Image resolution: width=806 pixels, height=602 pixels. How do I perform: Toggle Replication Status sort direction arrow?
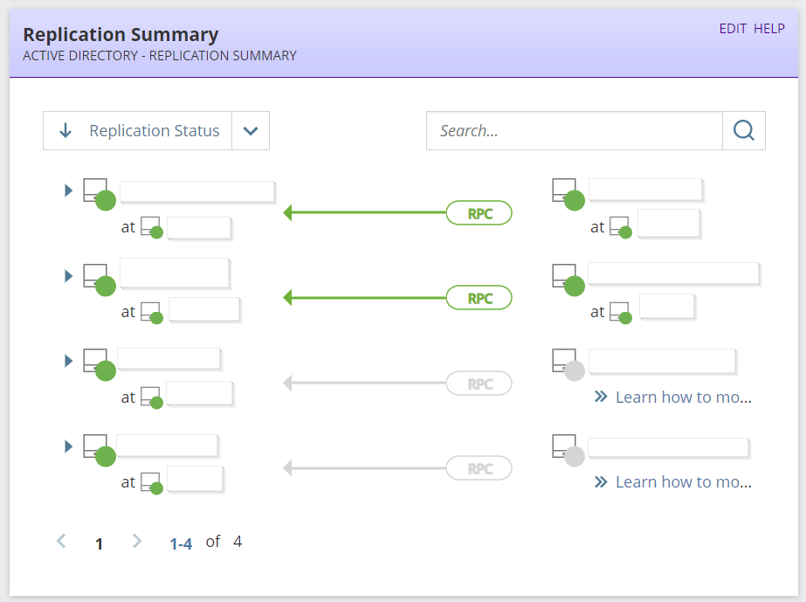pyautogui.click(x=65, y=131)
